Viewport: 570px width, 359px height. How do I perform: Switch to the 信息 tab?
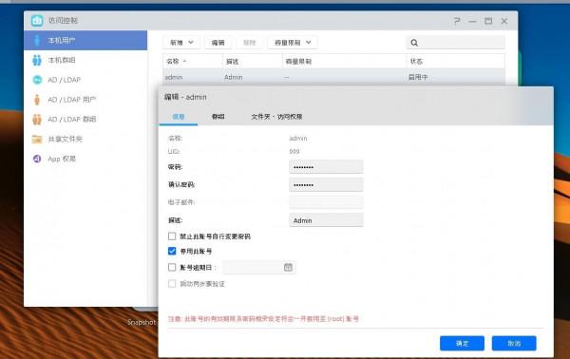(x=179, y=117)
